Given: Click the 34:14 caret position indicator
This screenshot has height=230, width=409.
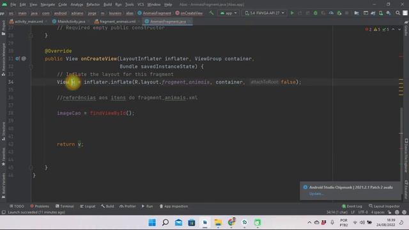Looking at the screenshot, I should coord(337,212).
